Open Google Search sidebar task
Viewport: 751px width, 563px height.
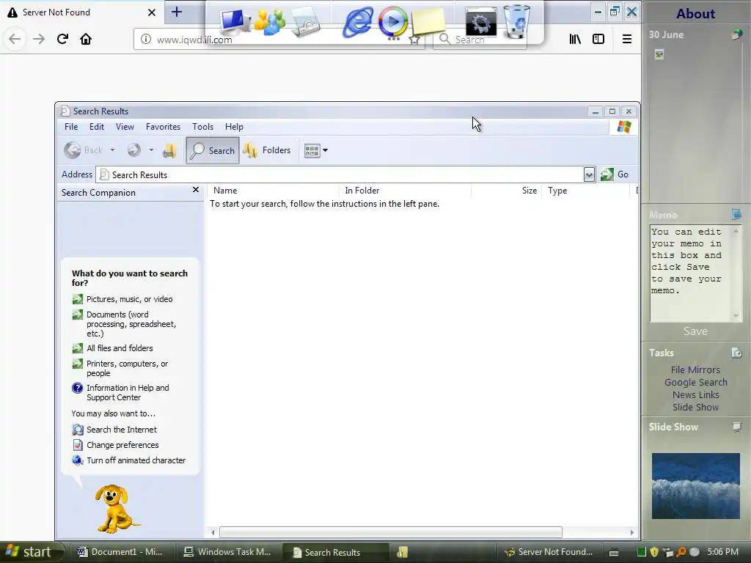[695, 382]
